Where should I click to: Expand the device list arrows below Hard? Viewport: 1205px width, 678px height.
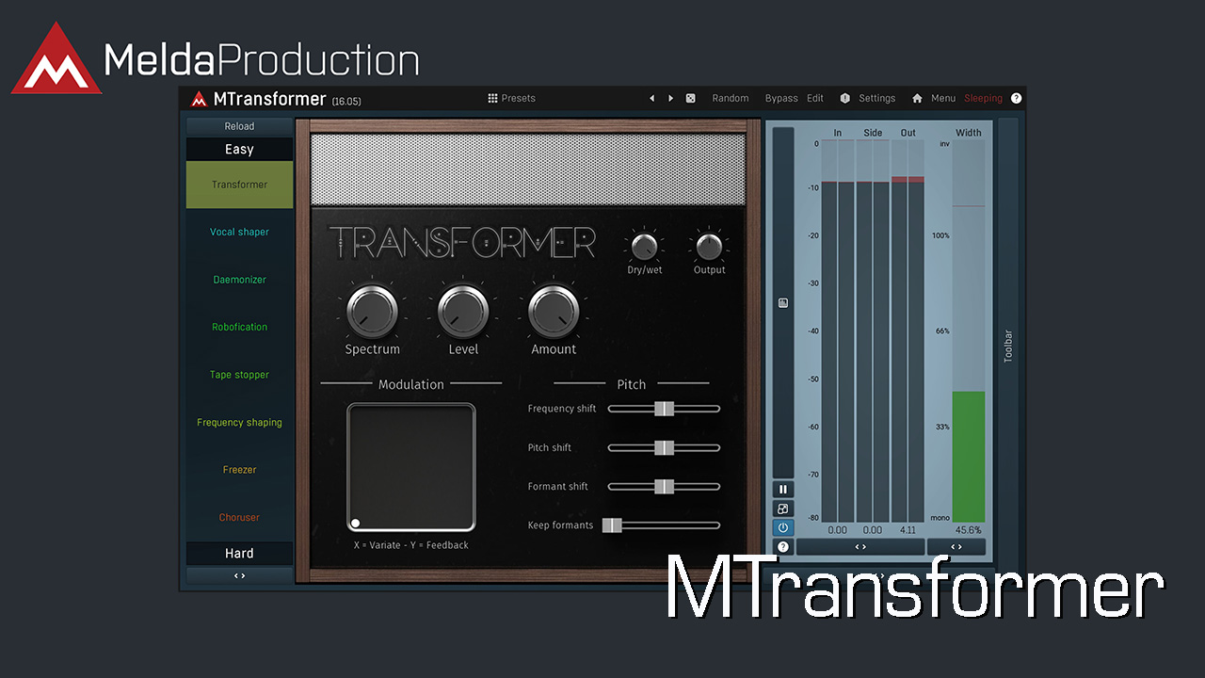(239, 575)
